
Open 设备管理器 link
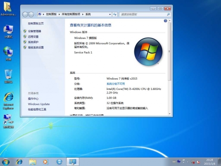pos(34,31)
